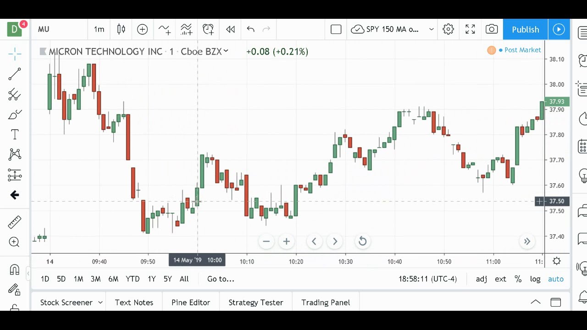Take a chart snapshot with the camera icon
This screenshot has height=330, width=587.
492,29
